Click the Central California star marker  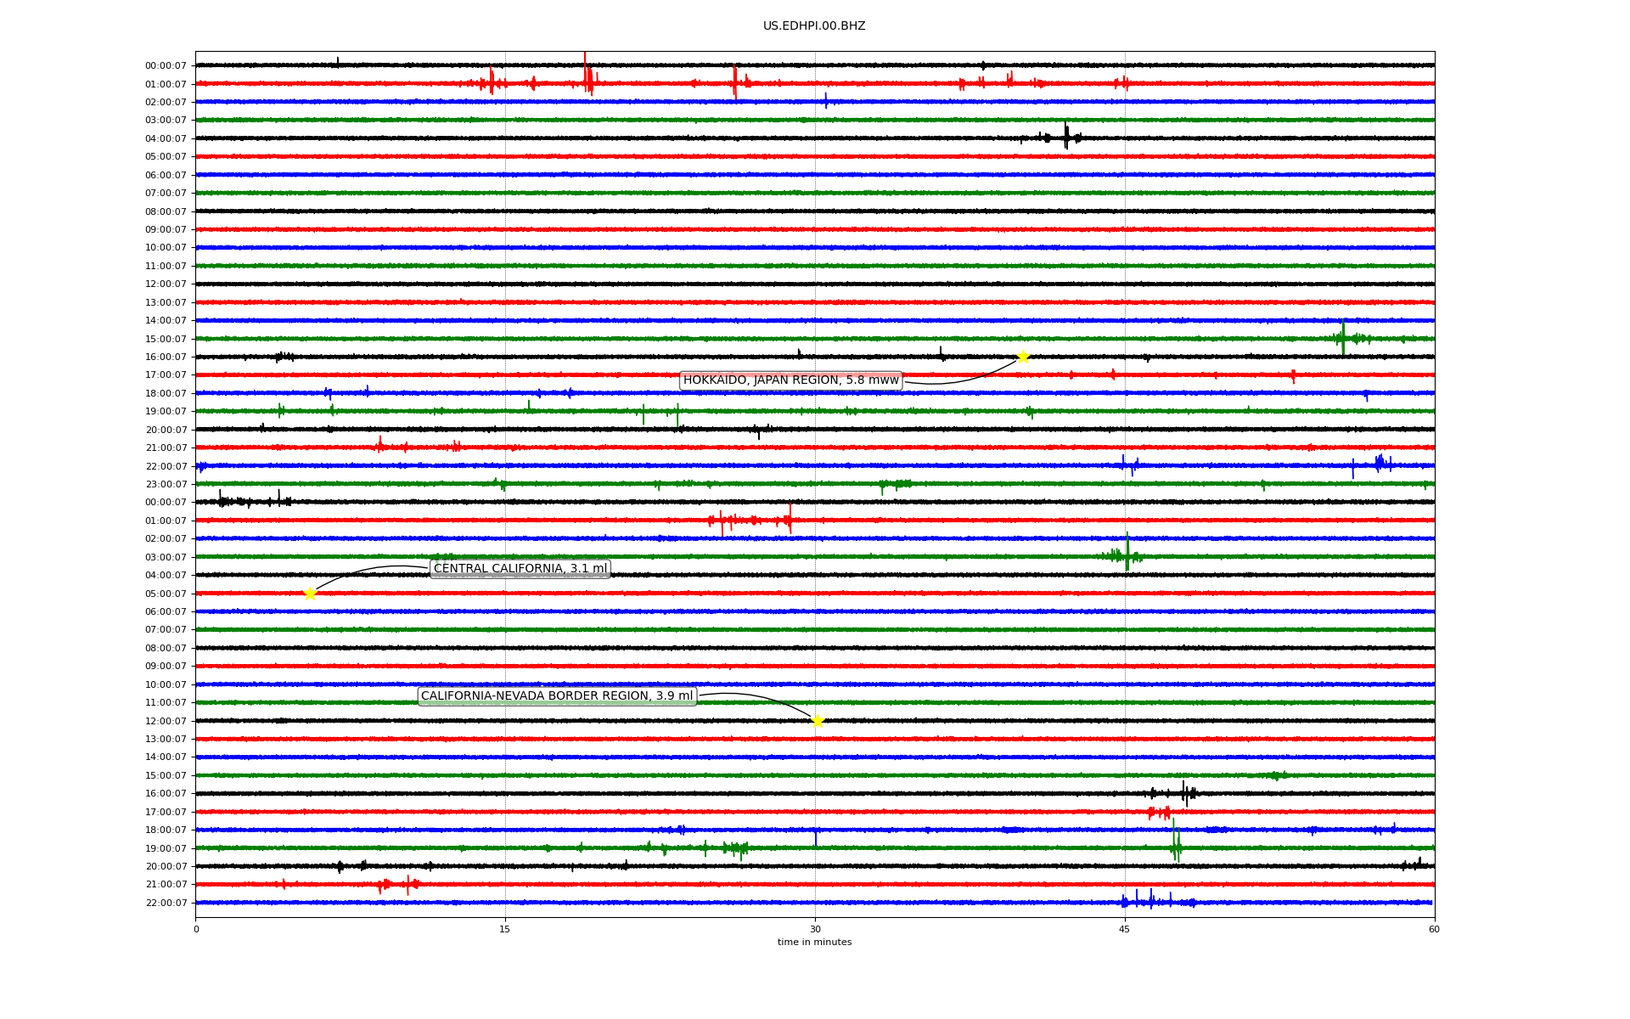[x=310, y=594]
